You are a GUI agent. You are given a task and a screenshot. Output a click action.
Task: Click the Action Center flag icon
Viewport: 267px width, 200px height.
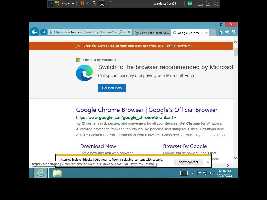[x=199, y=173]
